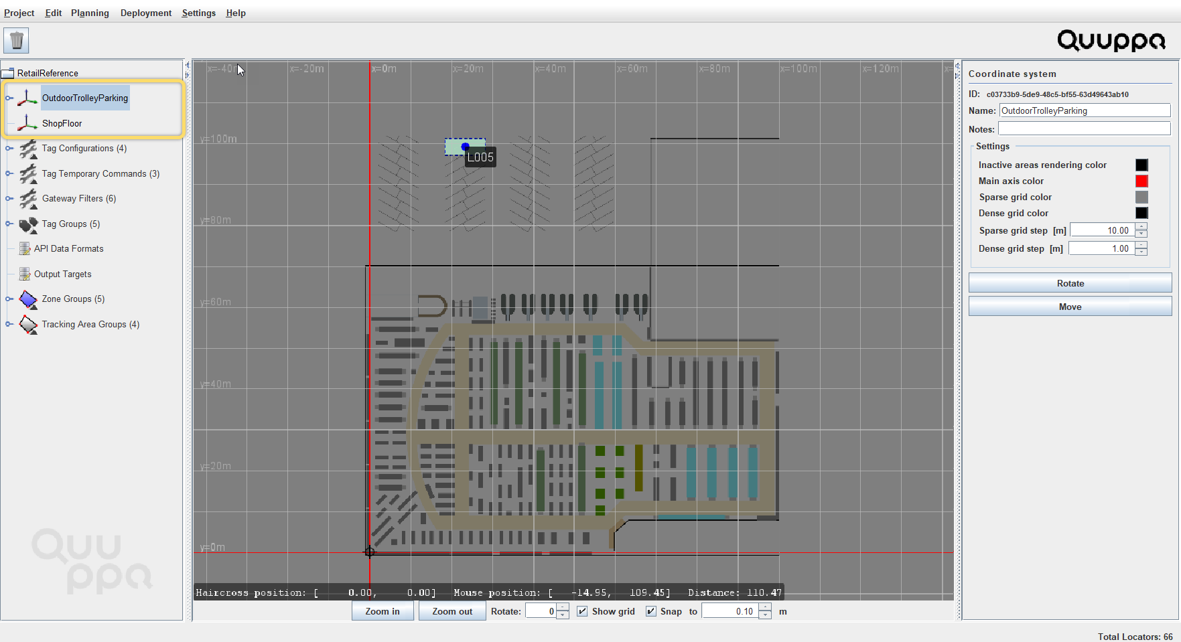Click the Zone Groups blue polygon icon
Viewport: 1181px width, 642px height.
pos(28,299)
